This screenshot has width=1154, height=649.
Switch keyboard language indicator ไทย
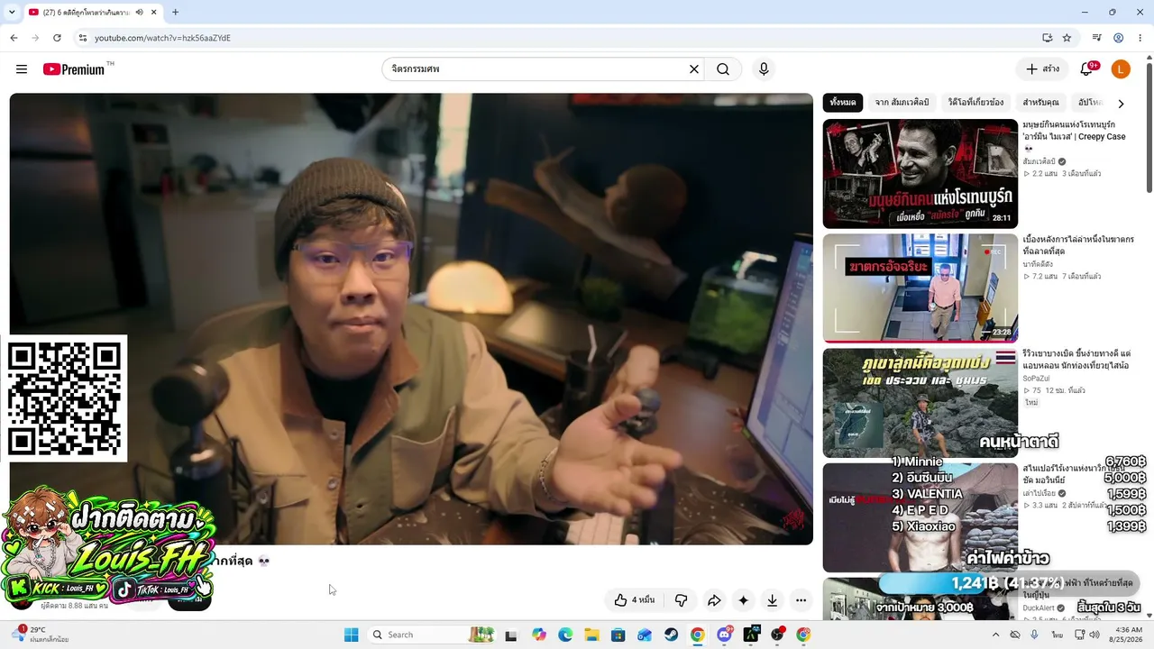tap(1056, 635)
